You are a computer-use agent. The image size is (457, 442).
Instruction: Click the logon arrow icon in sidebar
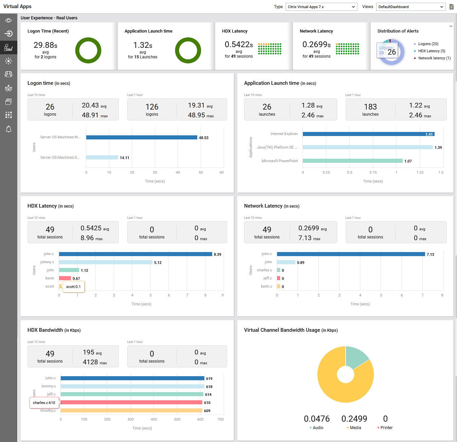point(8,34)
